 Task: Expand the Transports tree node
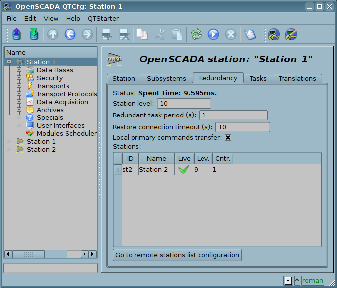(19, 86)
